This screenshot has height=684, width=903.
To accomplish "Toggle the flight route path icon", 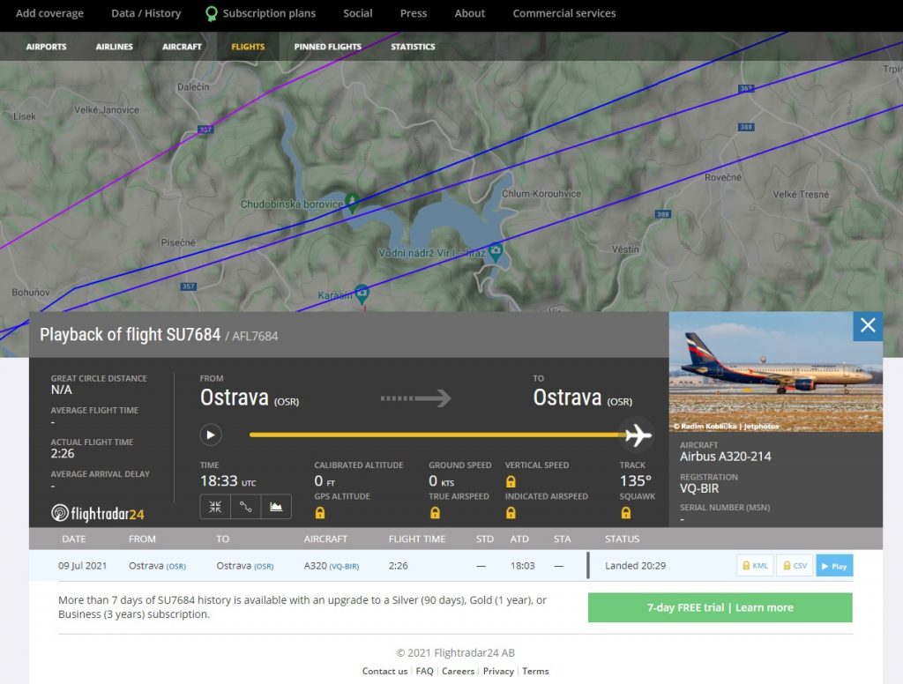I will 246,507.
